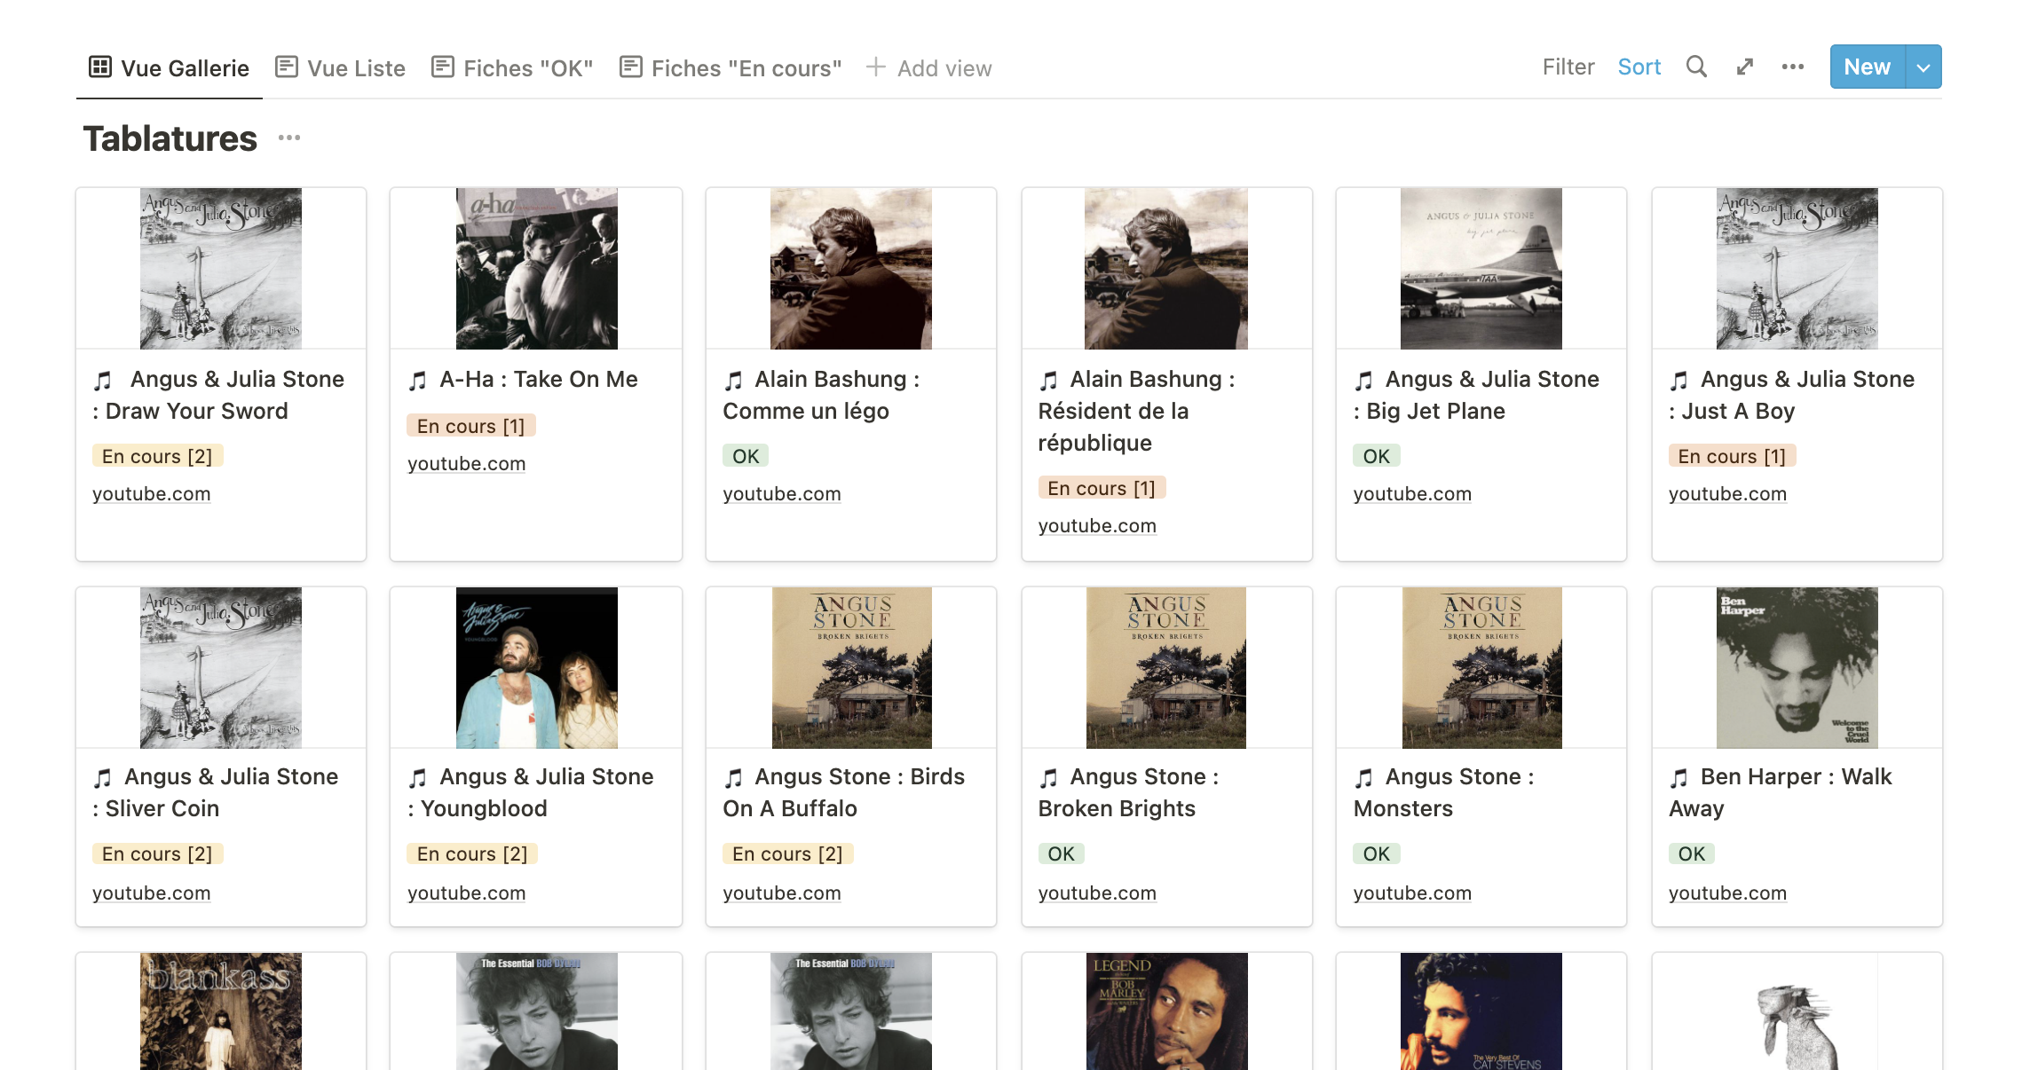This screenshot has height=1070, width=2022.
Task: Click OK tag on Broken Brights card
Action: click(1062, 854)
